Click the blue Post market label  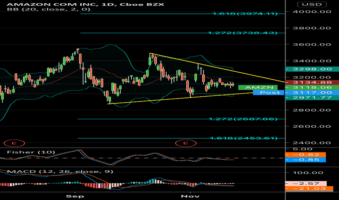tap(268, 92)
